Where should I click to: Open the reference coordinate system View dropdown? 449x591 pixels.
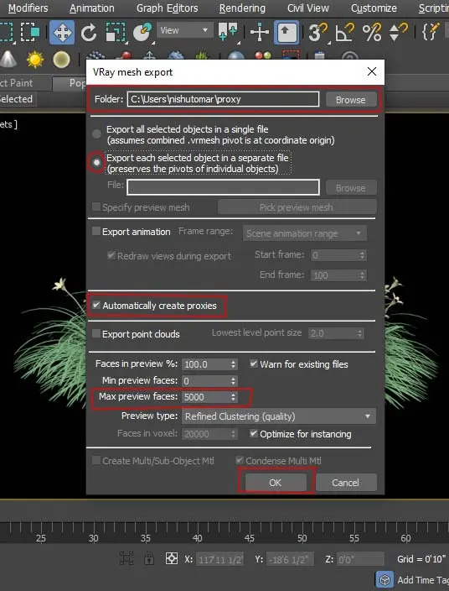click(x=184, y=30)
